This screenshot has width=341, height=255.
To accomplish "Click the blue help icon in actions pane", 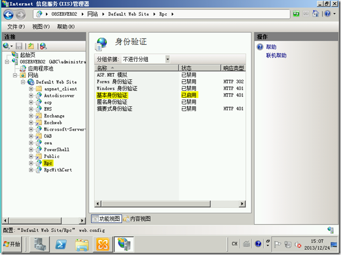I will (260, 47).
